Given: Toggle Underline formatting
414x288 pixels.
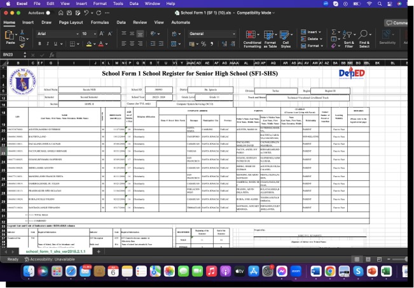Looking at the screenshot, I should (x=55, y=44).
